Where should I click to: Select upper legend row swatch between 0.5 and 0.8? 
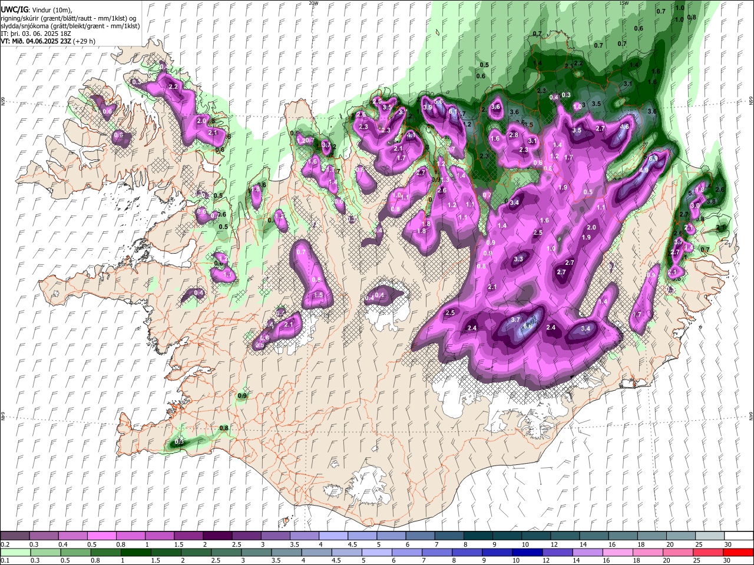[102, 536]
